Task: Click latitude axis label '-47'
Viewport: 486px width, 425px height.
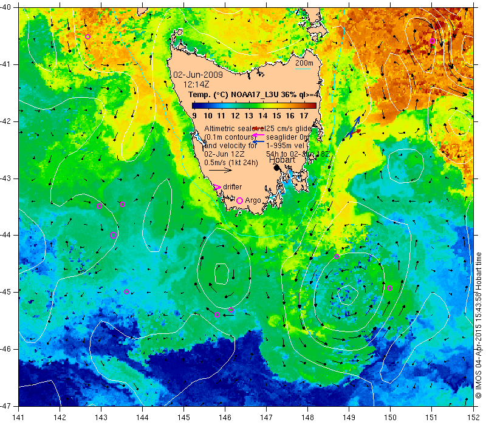Action: pyautogui.click(x=5, y=406)
